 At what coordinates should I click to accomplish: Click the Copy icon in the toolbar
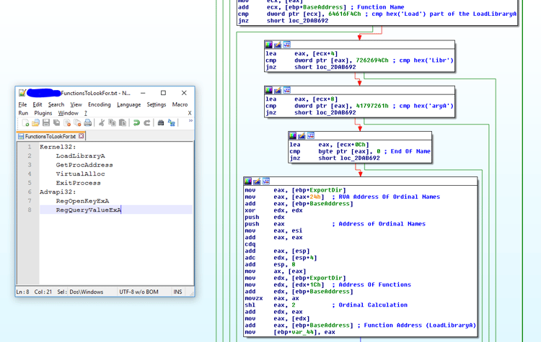(112, 123)
